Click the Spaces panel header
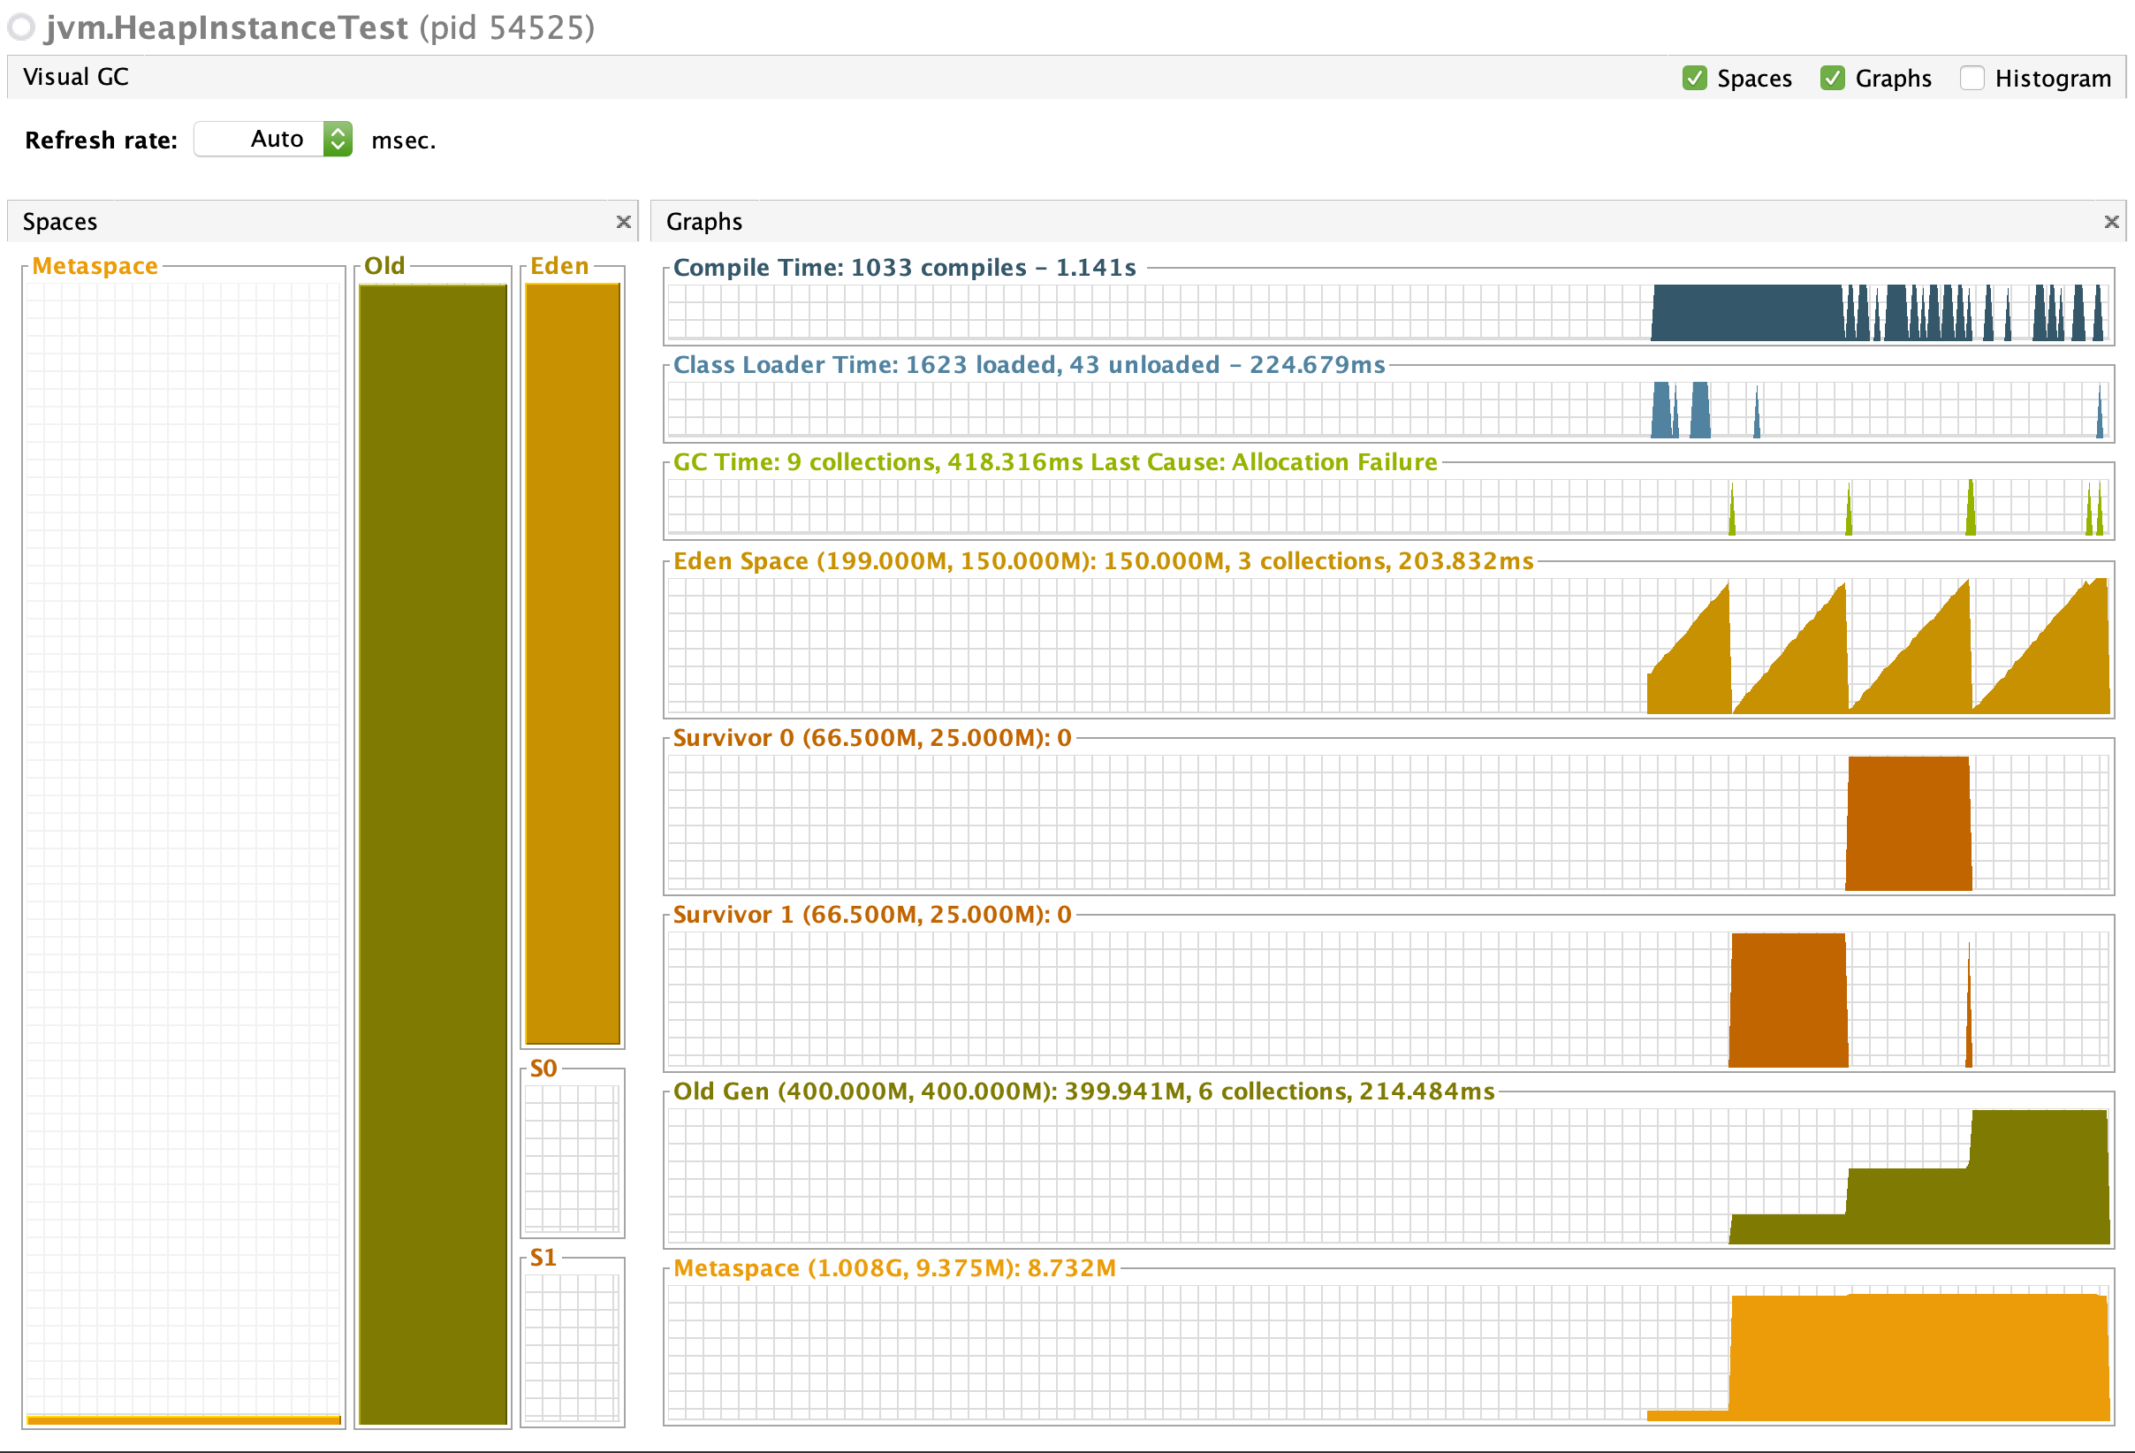 61,222
